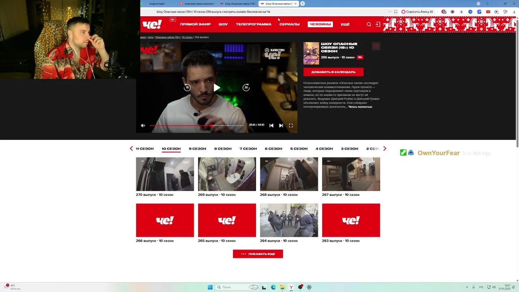
Task: Click the Показать ещё button
Action: click(x=258, y=254)
